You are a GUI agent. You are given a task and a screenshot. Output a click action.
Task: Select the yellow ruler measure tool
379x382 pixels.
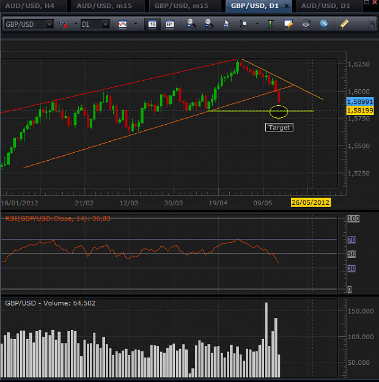344,24
